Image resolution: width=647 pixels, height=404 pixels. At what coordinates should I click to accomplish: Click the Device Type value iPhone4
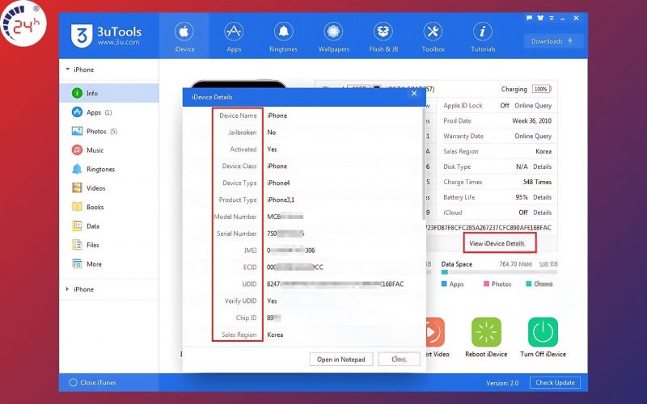(278, 183)
